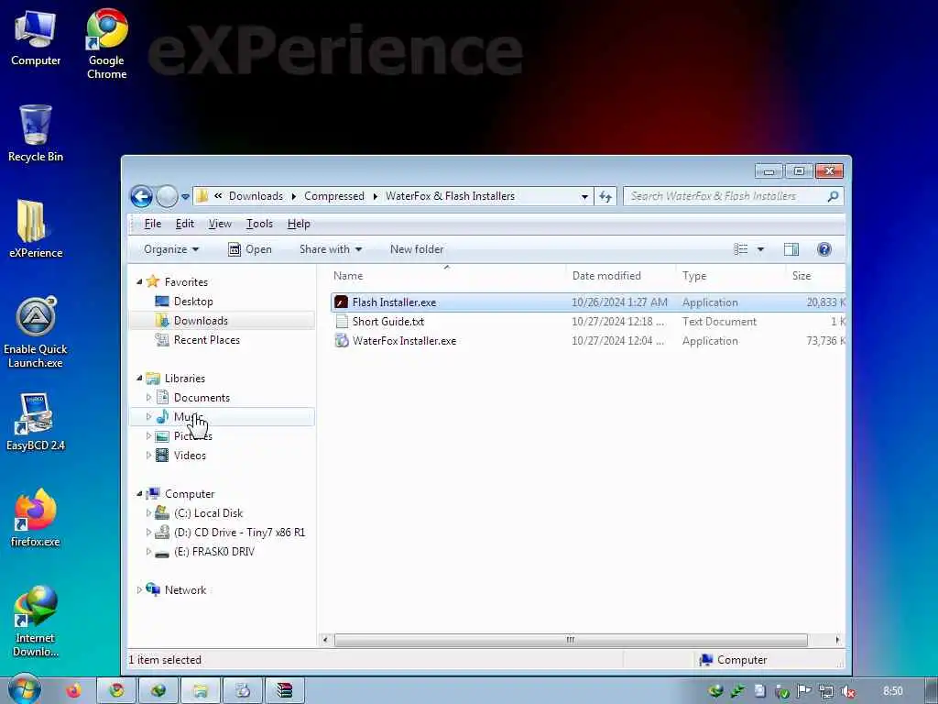Open the view options dropdown arrow
The height and width of the screenshot is (704, 938).
pyautogui.click(x=760, y=249)
